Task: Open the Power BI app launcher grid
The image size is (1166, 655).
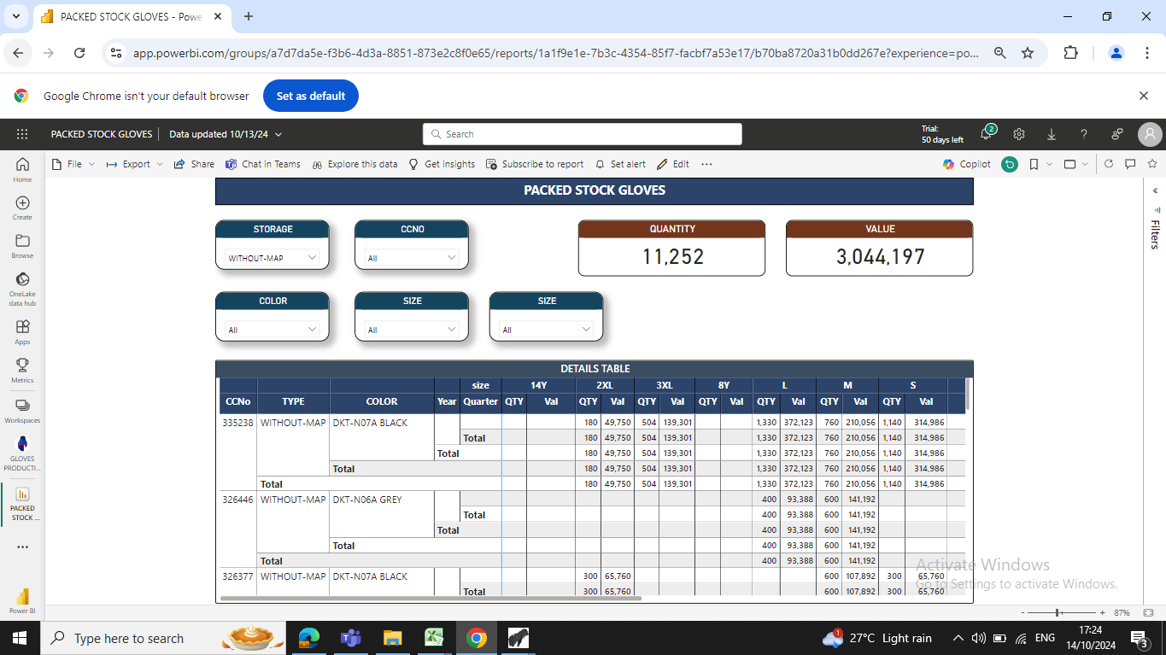Action: tap(22, 134)
